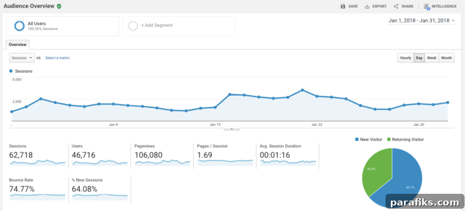Viewport: 465px width, 211px height.
Task: Click the New Visitor blue legend swatch
Action: point(357,139)
